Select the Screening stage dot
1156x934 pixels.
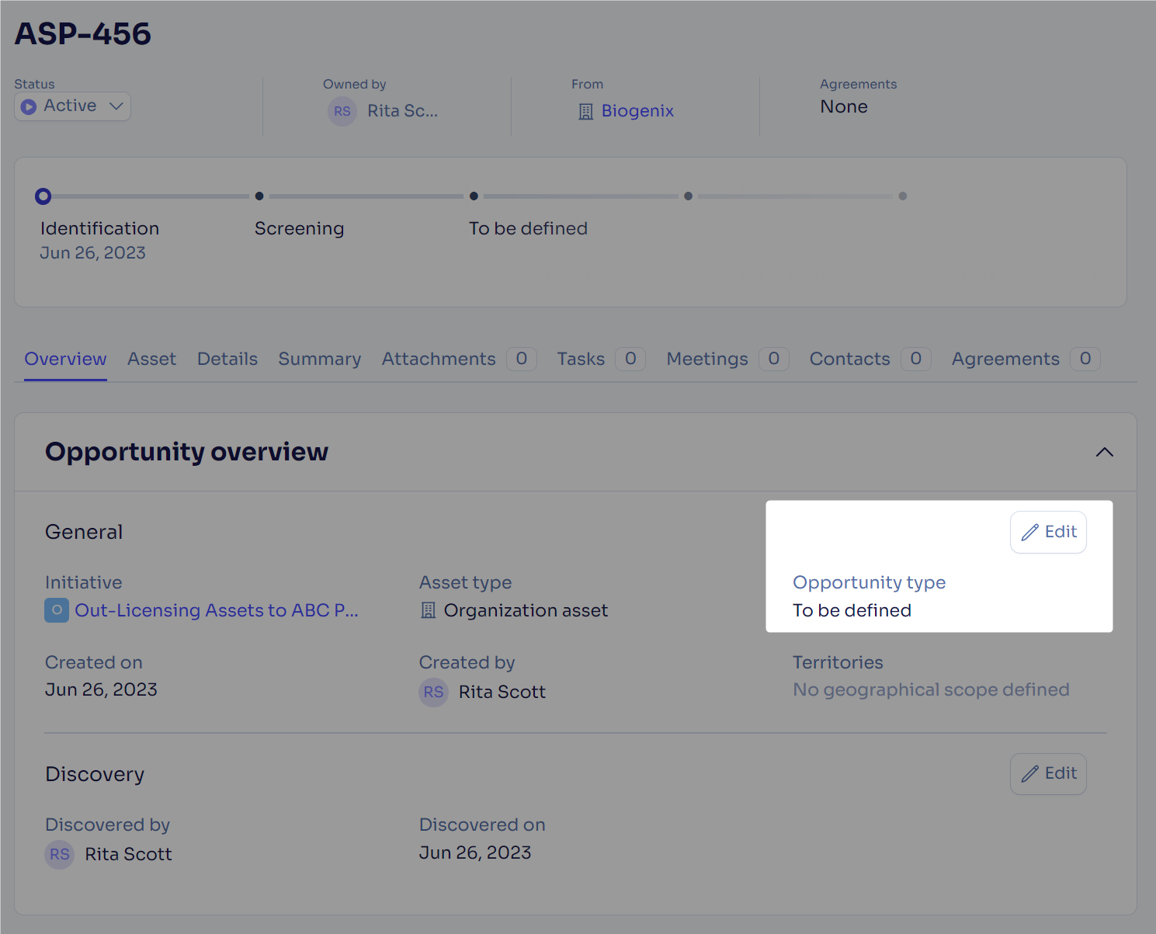pos(259,196)
